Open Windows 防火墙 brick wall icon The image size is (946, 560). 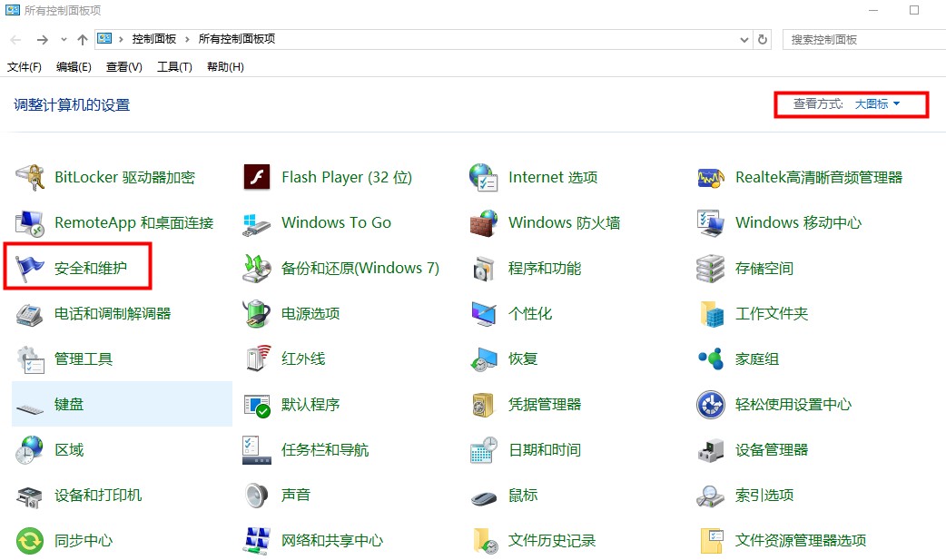tap(483, 223)
